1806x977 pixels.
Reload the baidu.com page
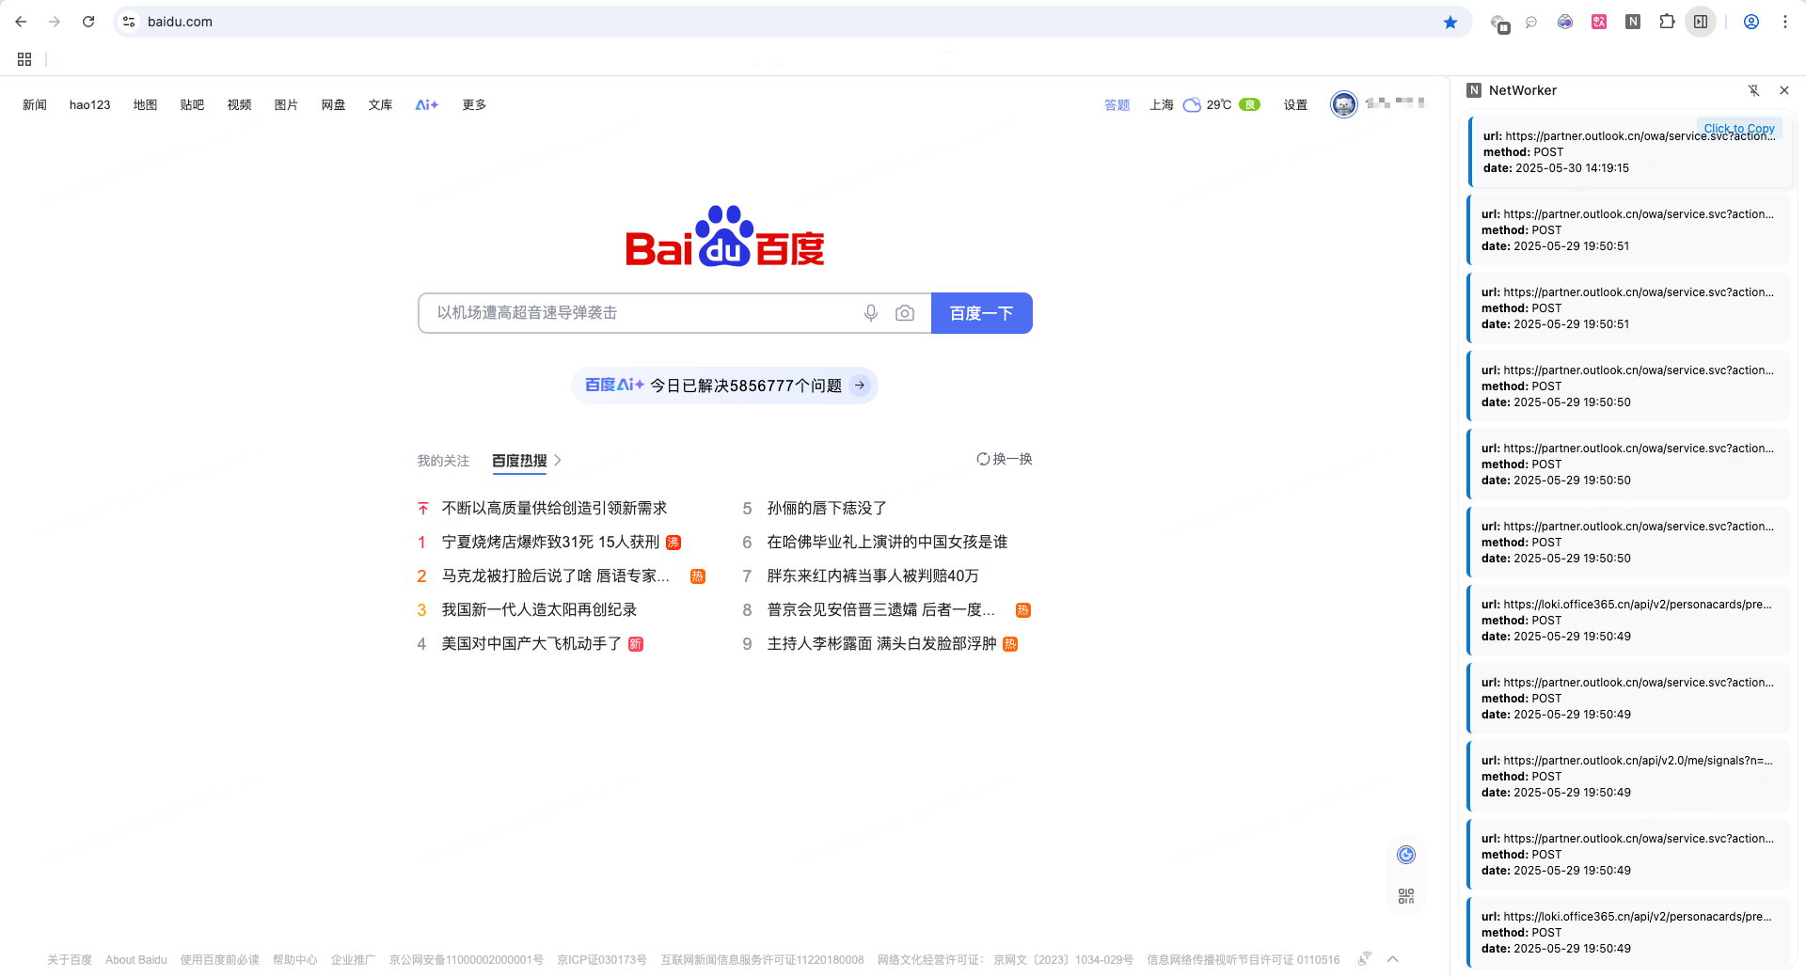tap(88, 22)
